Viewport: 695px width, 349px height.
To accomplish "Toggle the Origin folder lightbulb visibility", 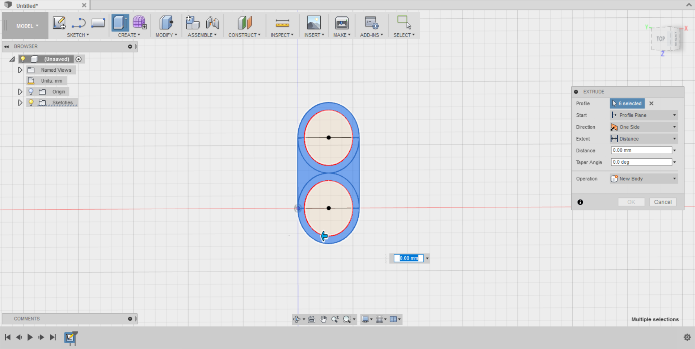I will coord(31,92).
